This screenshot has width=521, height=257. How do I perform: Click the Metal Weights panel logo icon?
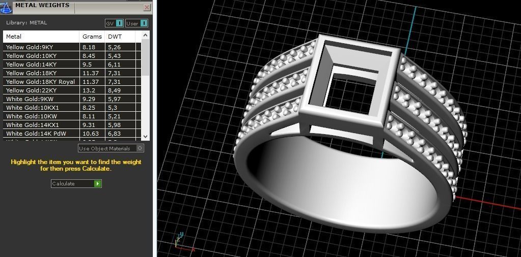pyautogui.click(x=6, y=7)
